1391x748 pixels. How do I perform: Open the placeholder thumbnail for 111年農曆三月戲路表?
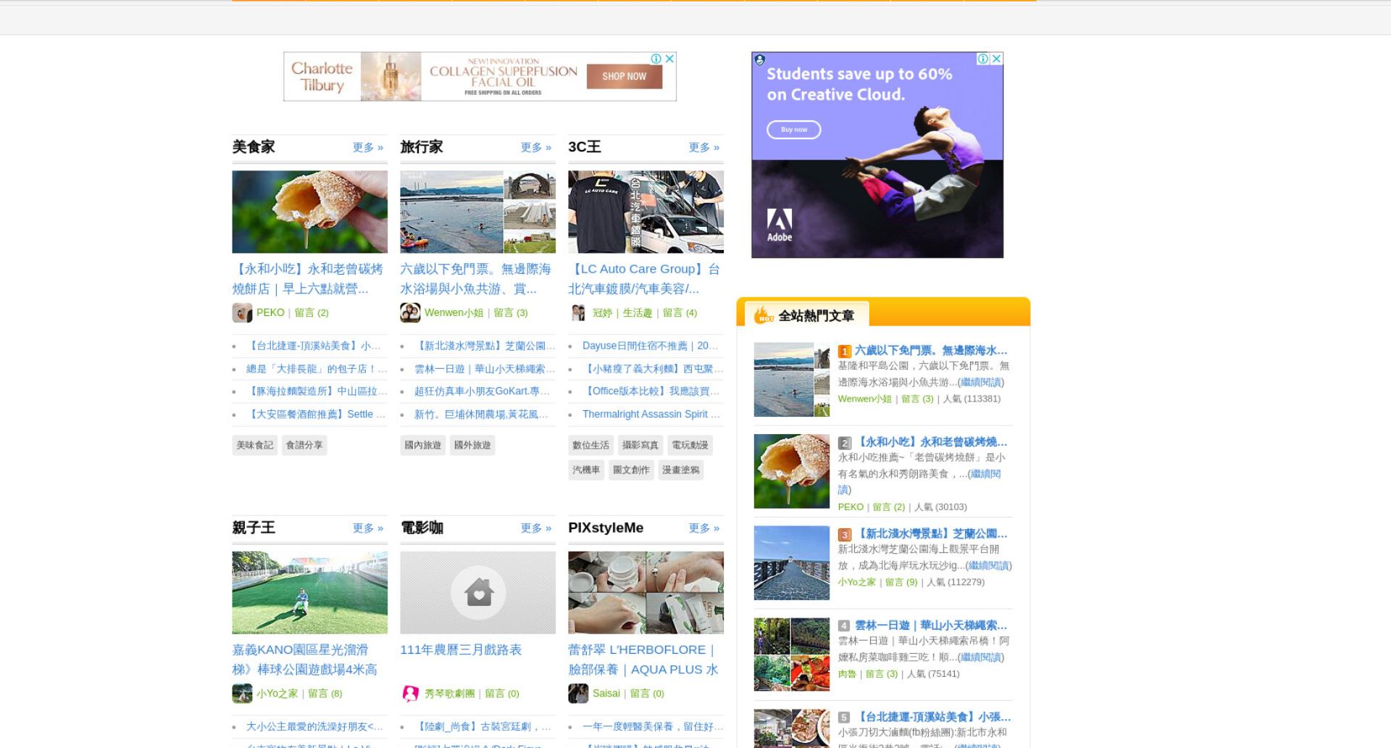point(477,593)
